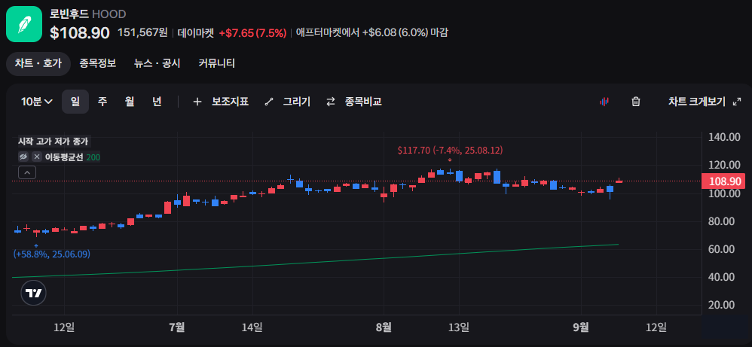Click the green 200-day moving average line
752x347 pixels.
pos(315,263)
